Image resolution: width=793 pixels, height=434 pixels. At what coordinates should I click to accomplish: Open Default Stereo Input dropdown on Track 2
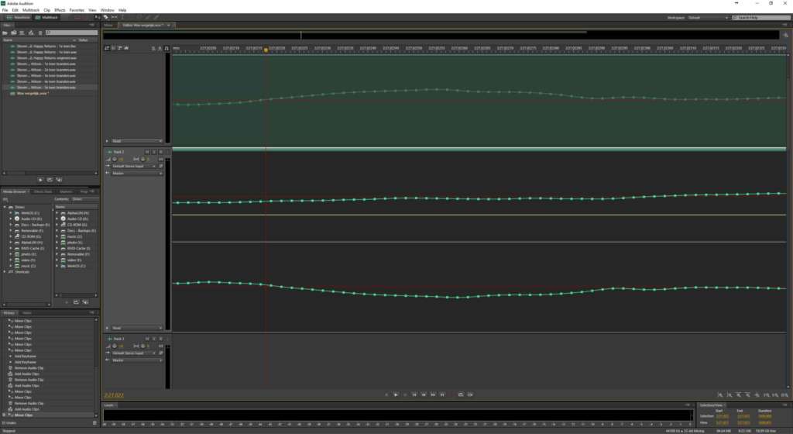point(134,166)
